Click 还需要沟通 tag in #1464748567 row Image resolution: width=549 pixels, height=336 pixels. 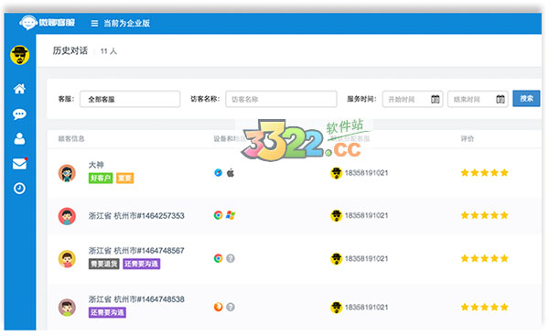(x=142, y=264)
